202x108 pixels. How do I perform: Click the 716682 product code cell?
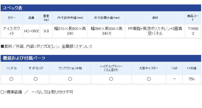[193, 31]
